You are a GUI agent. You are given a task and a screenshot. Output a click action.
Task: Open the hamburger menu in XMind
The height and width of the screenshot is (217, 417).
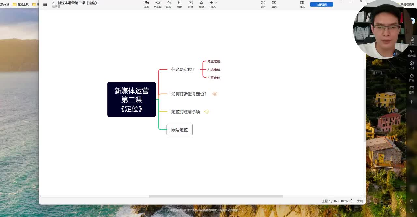click(45, 4)
